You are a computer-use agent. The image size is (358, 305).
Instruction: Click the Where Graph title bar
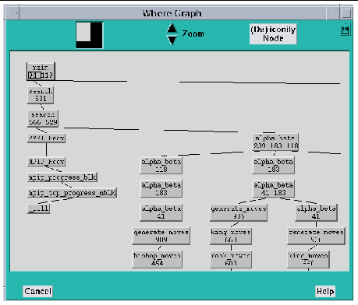tap(172, 13)
